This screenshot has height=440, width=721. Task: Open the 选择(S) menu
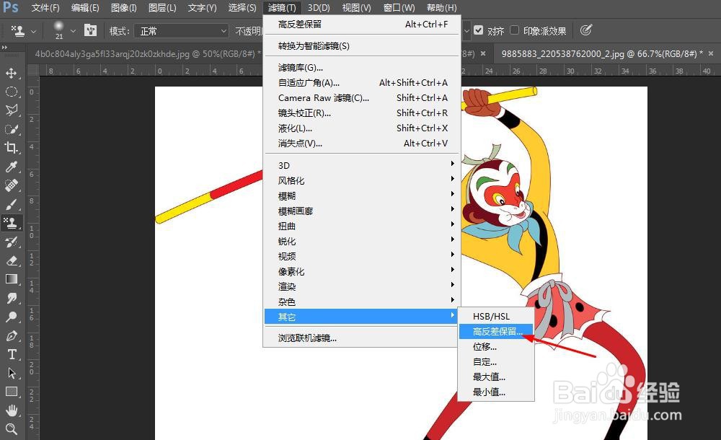[x=242, y=8]
